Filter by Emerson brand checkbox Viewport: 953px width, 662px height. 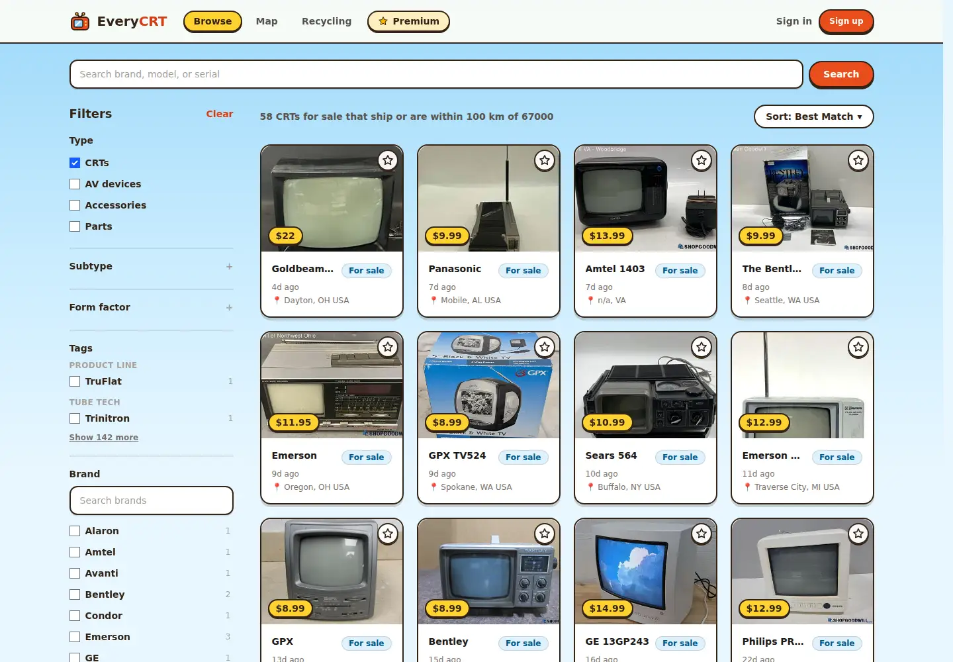pyautogui.click(x=75, y=637)
